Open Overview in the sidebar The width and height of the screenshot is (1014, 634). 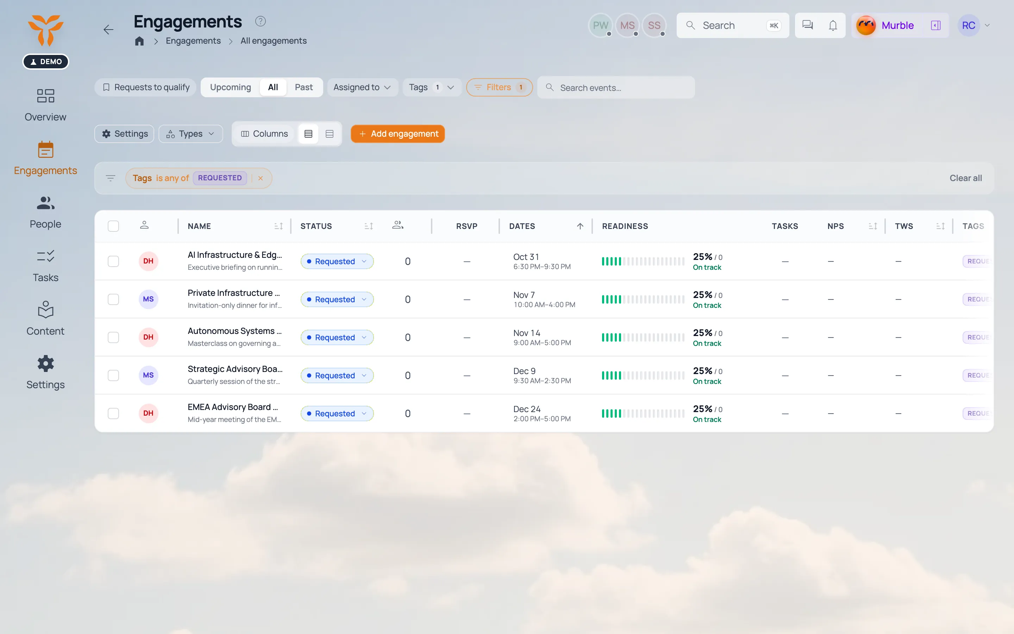coord(45,105)
